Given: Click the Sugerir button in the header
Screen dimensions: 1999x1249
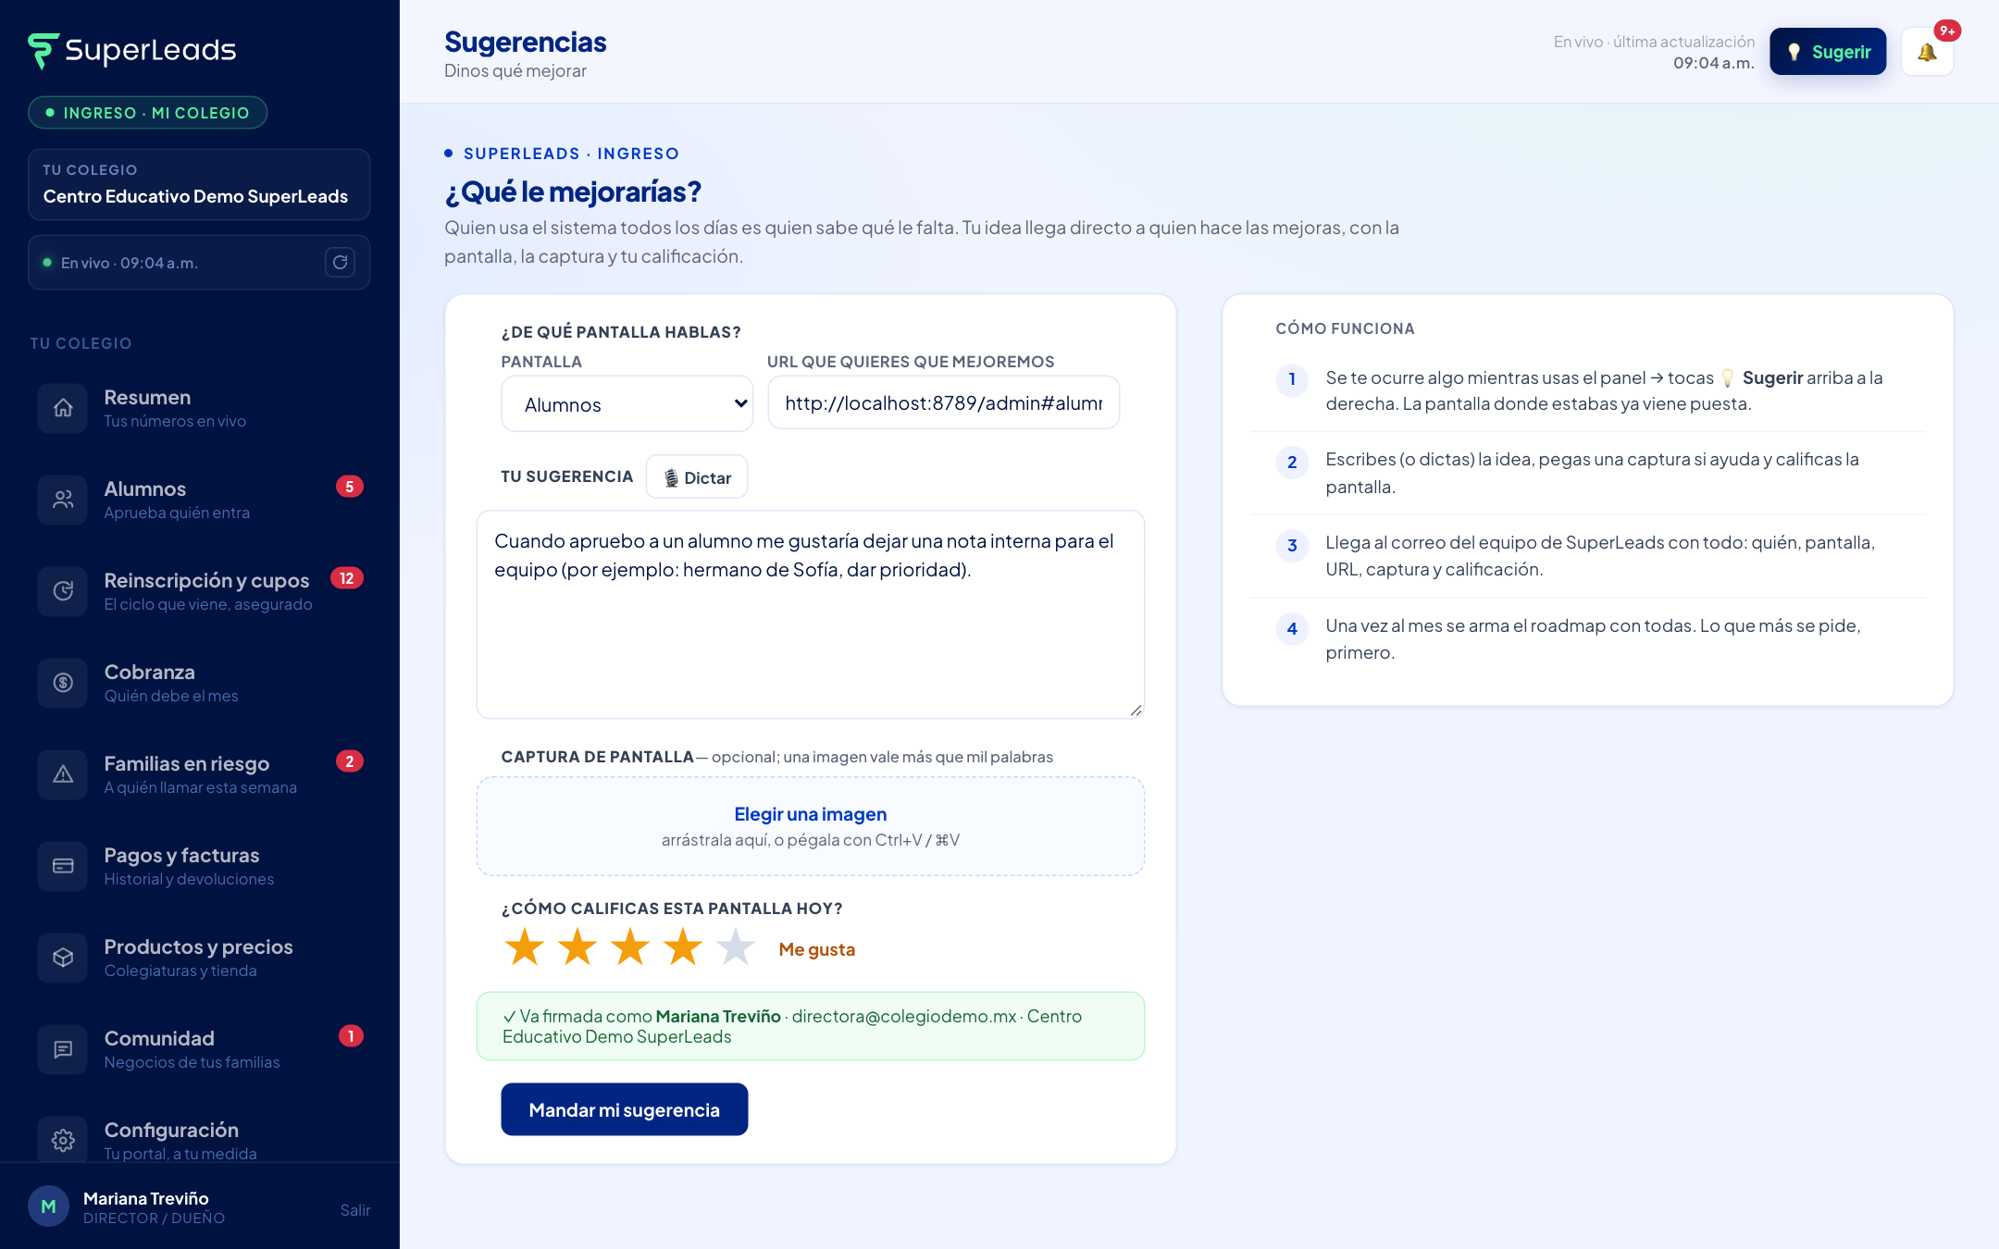Looking at the screenshot, I should click(x=1828, y=52).
